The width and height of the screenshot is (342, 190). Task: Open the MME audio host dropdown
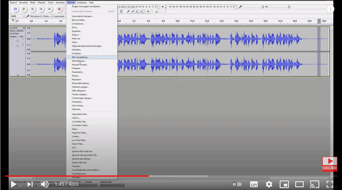(18, 16)
